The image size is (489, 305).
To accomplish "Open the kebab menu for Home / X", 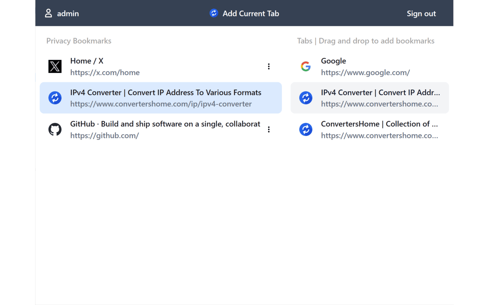I will point(269,66).
